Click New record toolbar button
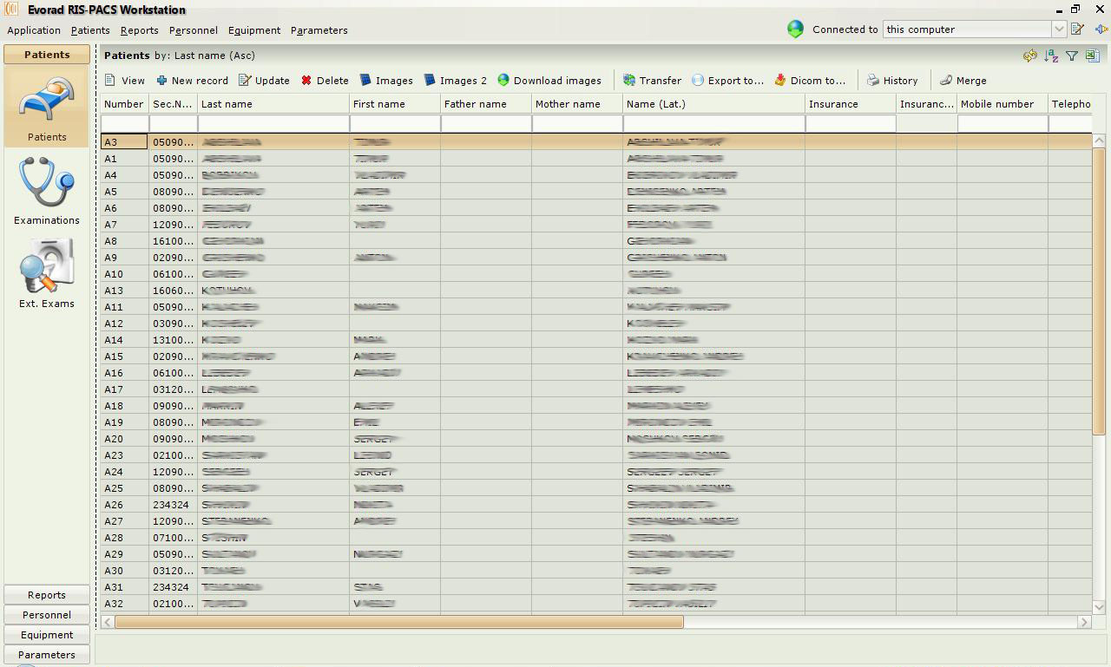This screenshot has width=1111, height=667. coord(192,81)
